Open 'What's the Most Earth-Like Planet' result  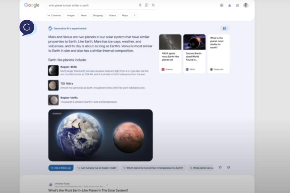click(x=88, y=190)
